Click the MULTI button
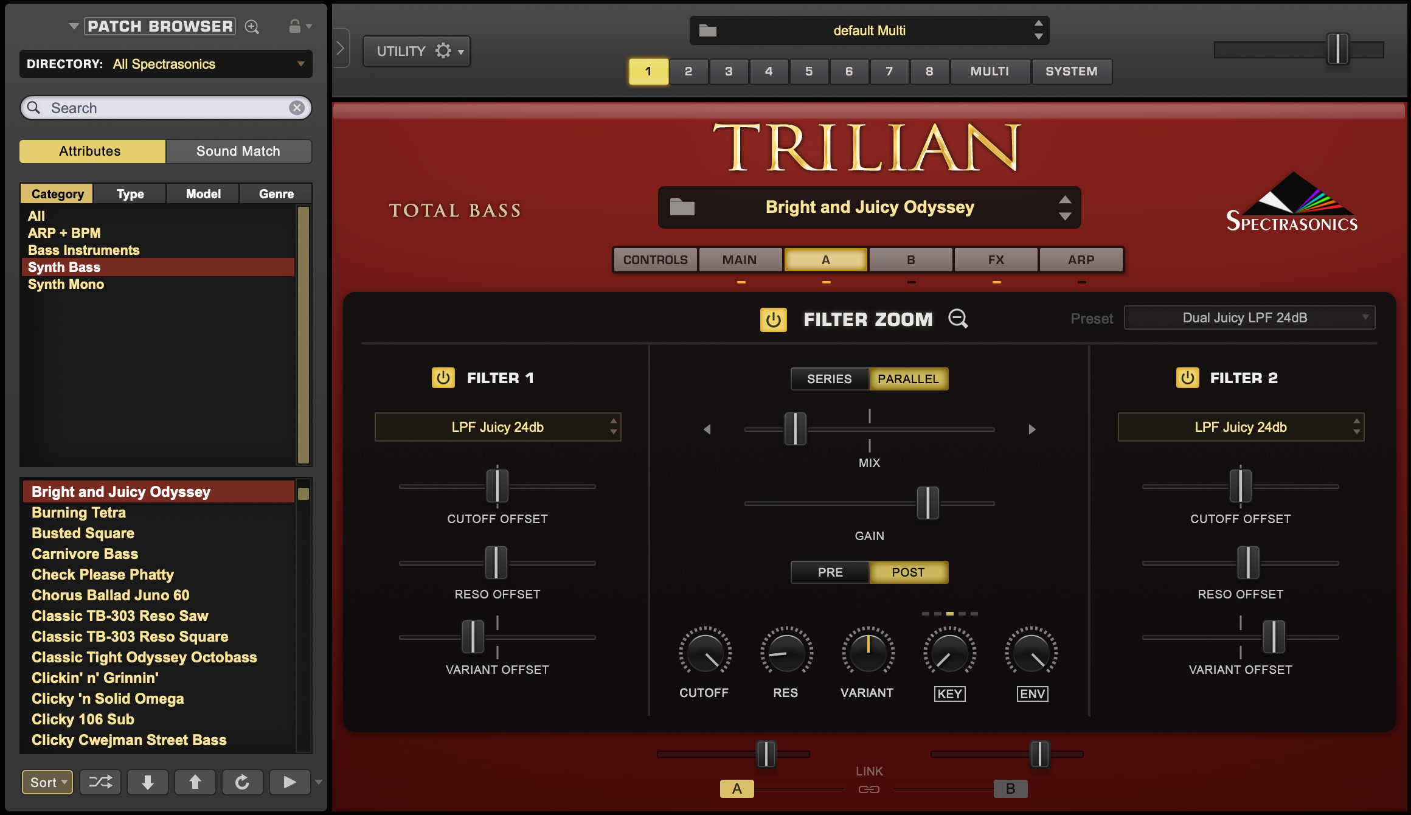1411x815 pixels. tap(990, 71)
